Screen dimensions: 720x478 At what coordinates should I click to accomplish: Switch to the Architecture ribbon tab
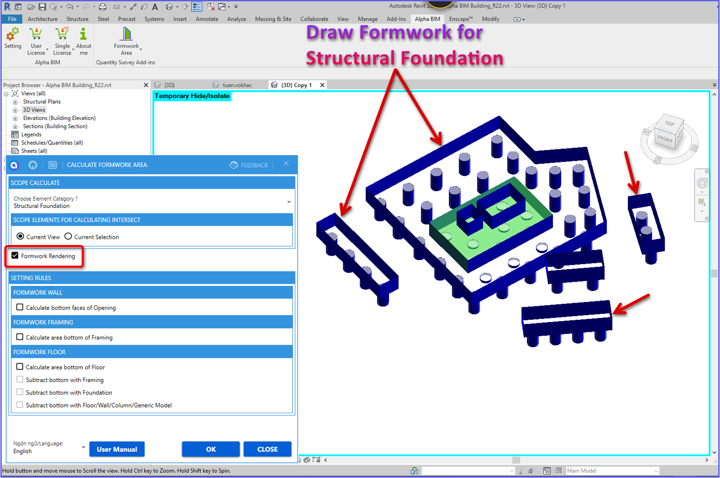click(43, 19)
